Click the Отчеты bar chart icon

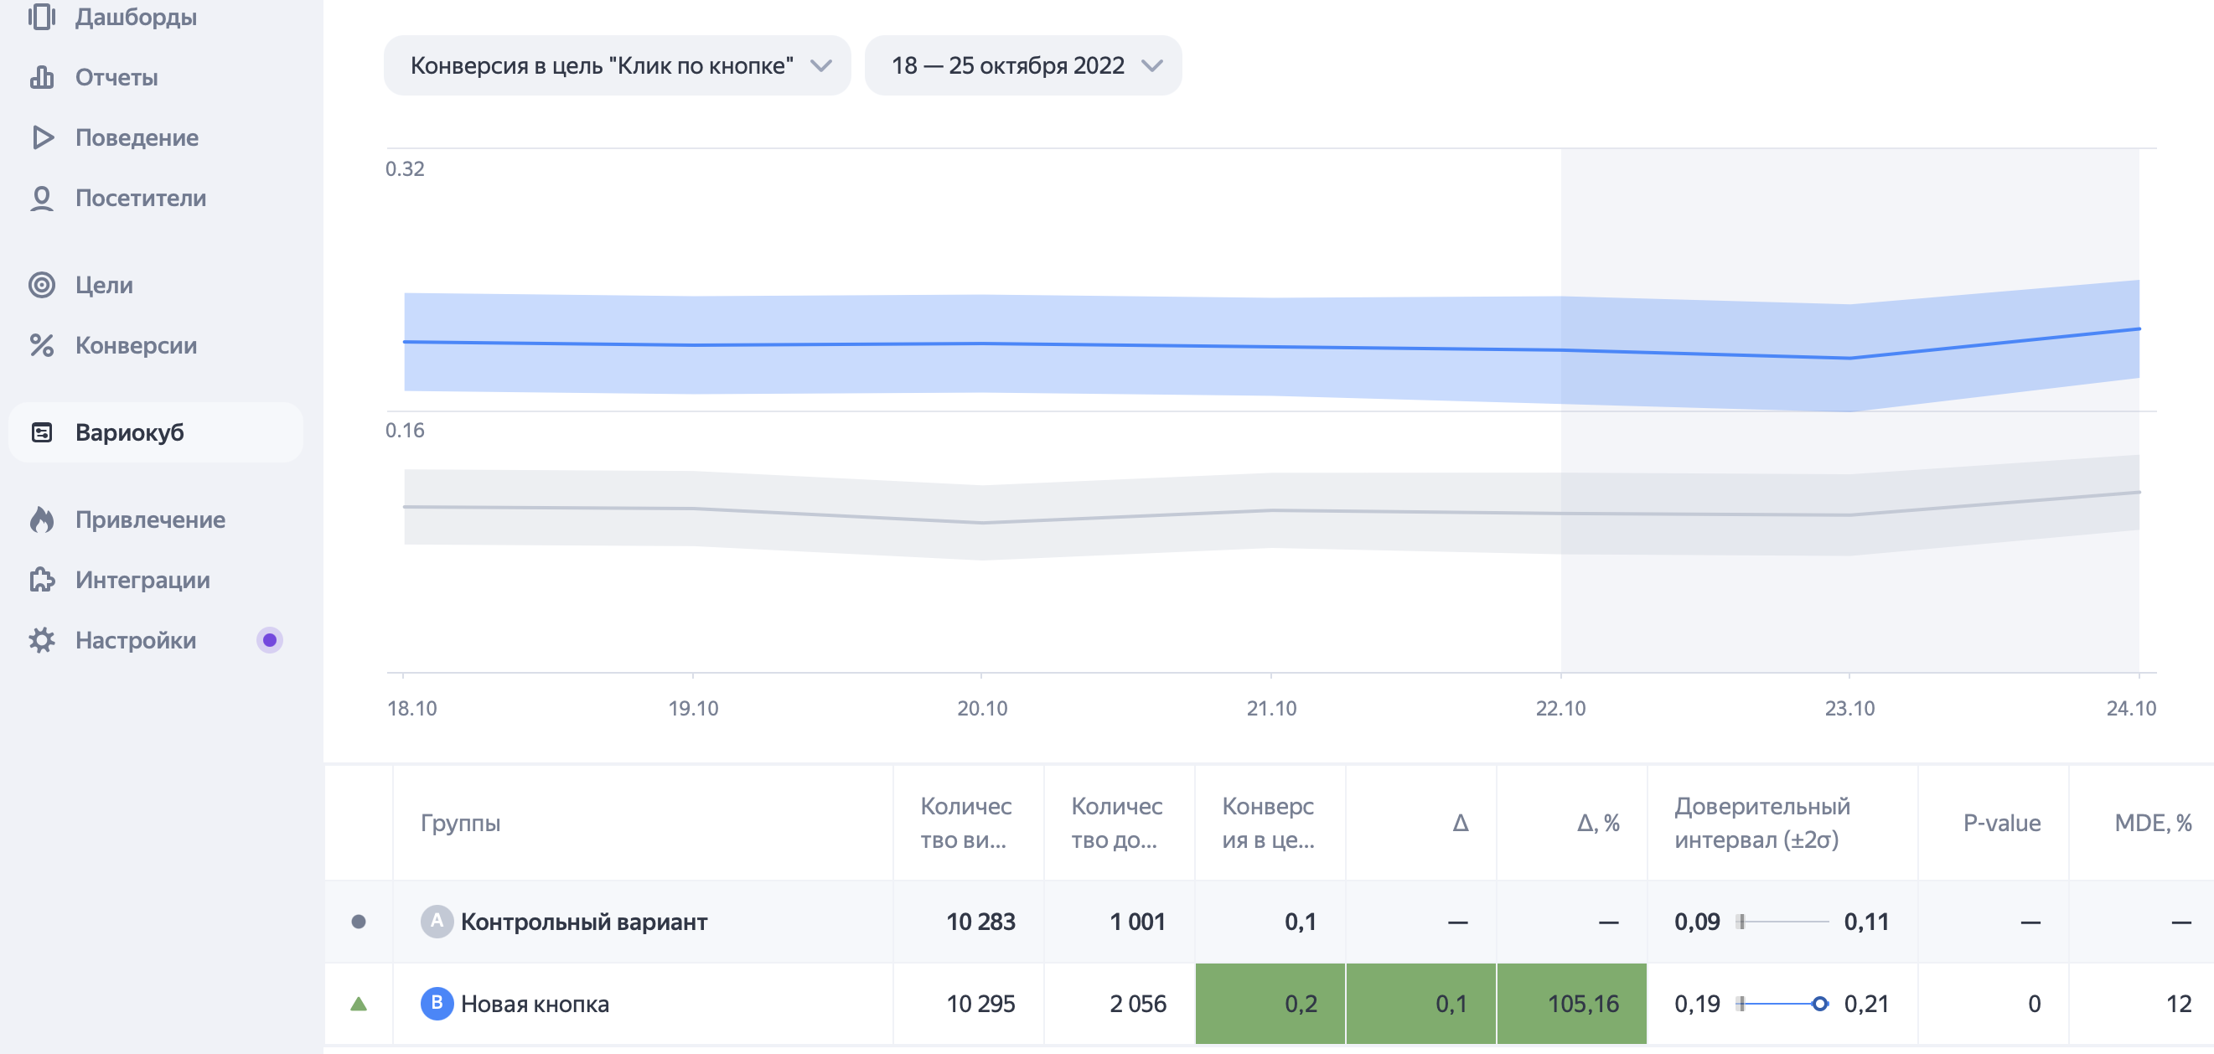(41, 77)
